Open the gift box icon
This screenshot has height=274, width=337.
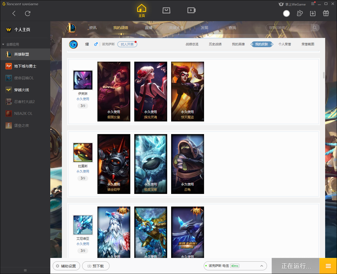coord(326,13)
